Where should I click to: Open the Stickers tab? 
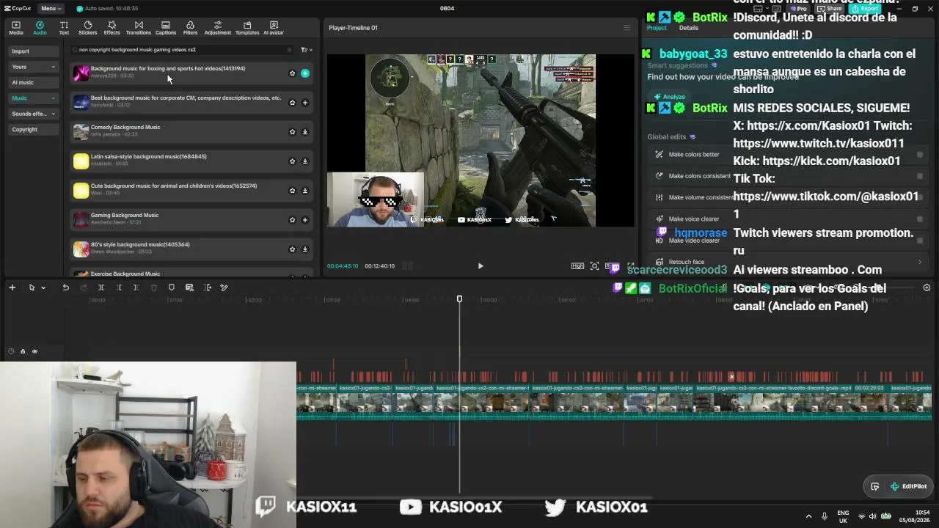point(87,28)
